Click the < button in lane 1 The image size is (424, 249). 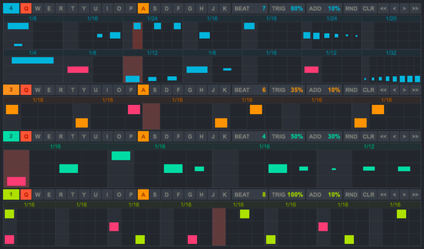click(395, 195)
